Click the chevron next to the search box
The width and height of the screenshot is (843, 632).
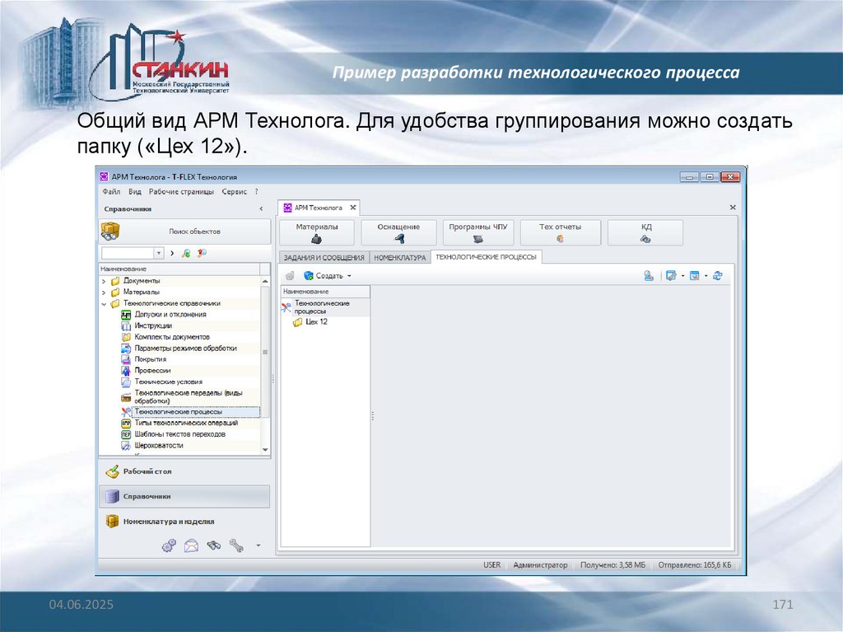pyautogui.click(x=172, y=253)
